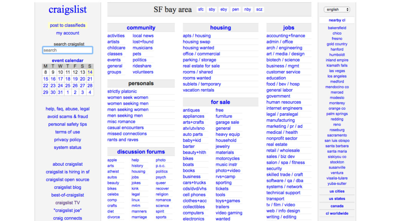The height and width of the screenshot is (221, 393).
Task: Open the discussion forums header
Action: pos(141,152)
